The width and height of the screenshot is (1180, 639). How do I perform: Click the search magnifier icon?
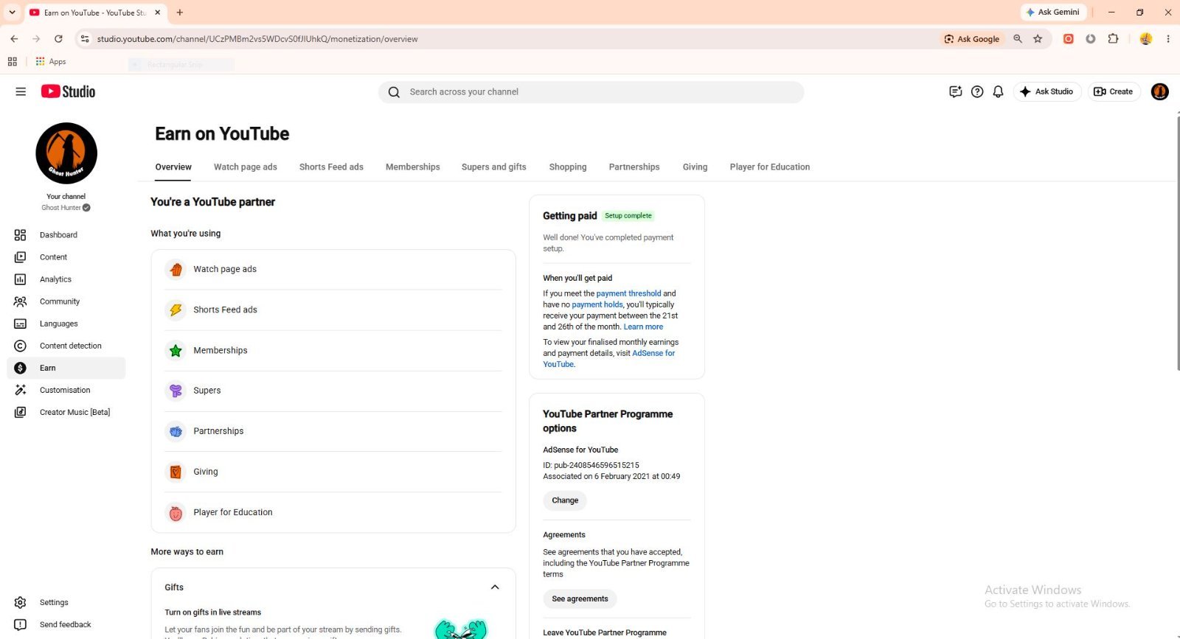tap(394, 92)
